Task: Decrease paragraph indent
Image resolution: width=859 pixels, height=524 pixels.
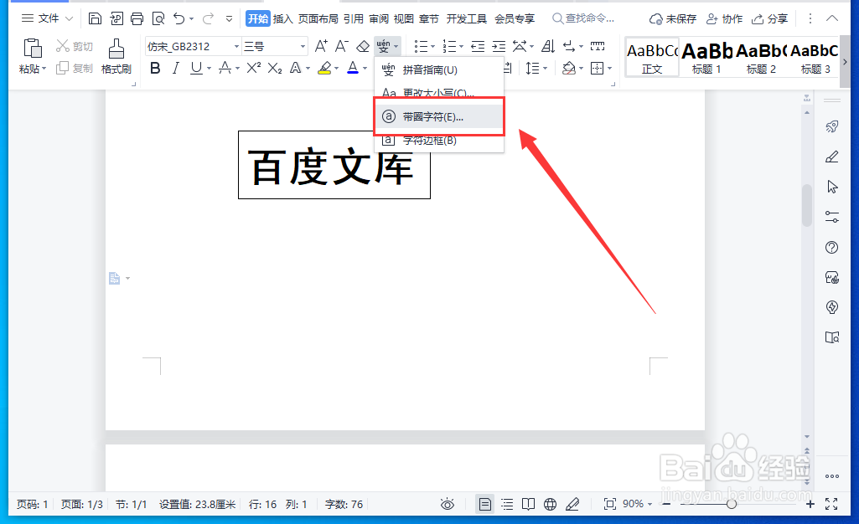Action: point(478,47)
